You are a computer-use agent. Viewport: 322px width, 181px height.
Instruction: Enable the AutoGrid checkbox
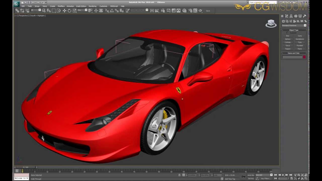287,33
